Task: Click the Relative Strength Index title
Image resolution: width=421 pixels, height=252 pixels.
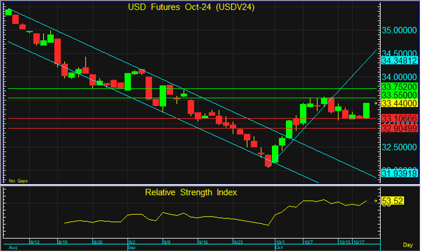Action: pyautogui.click(x=191, y=192)
